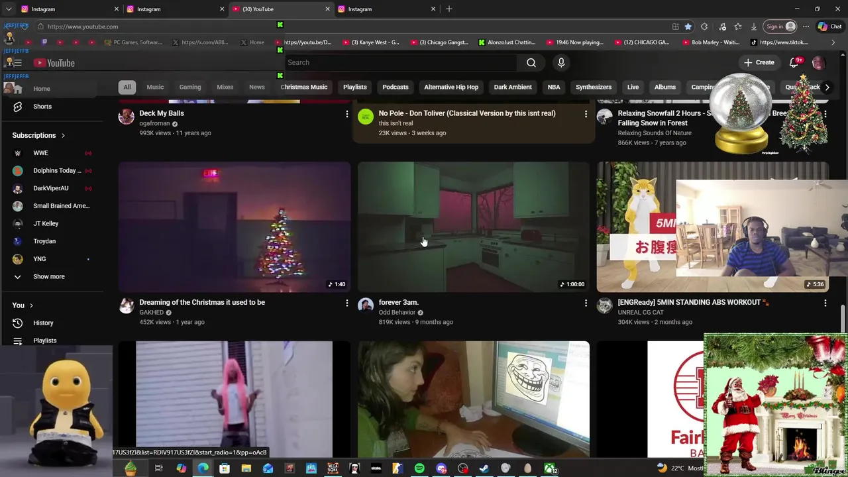The width and height of the screenshot is (848, 477).
Task: Open Home in the YouTube sidebar
Action: tap(42, 89)
